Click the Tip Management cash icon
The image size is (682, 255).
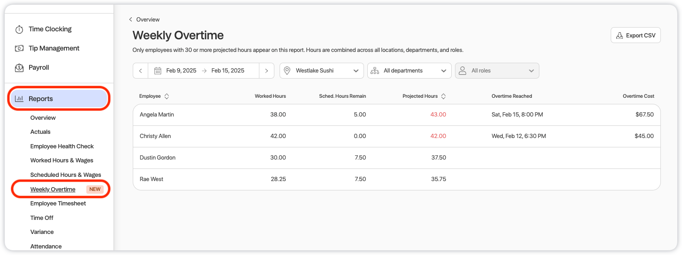click(x=19, y=49)
